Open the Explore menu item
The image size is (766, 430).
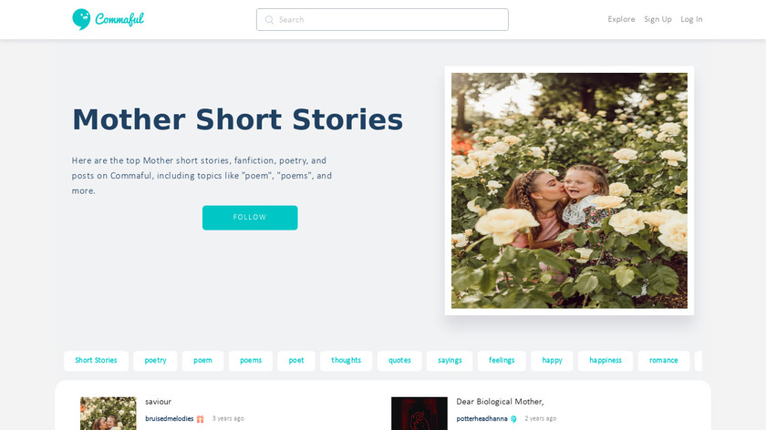pos(621,19)
